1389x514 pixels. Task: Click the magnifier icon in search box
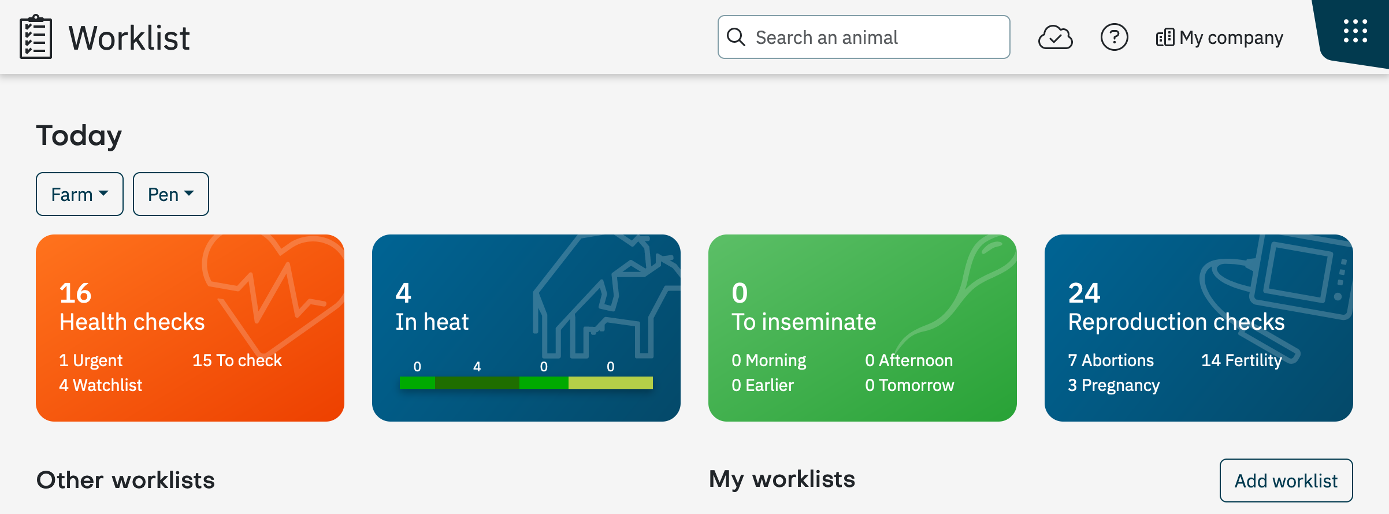click(x=736, y=37)
